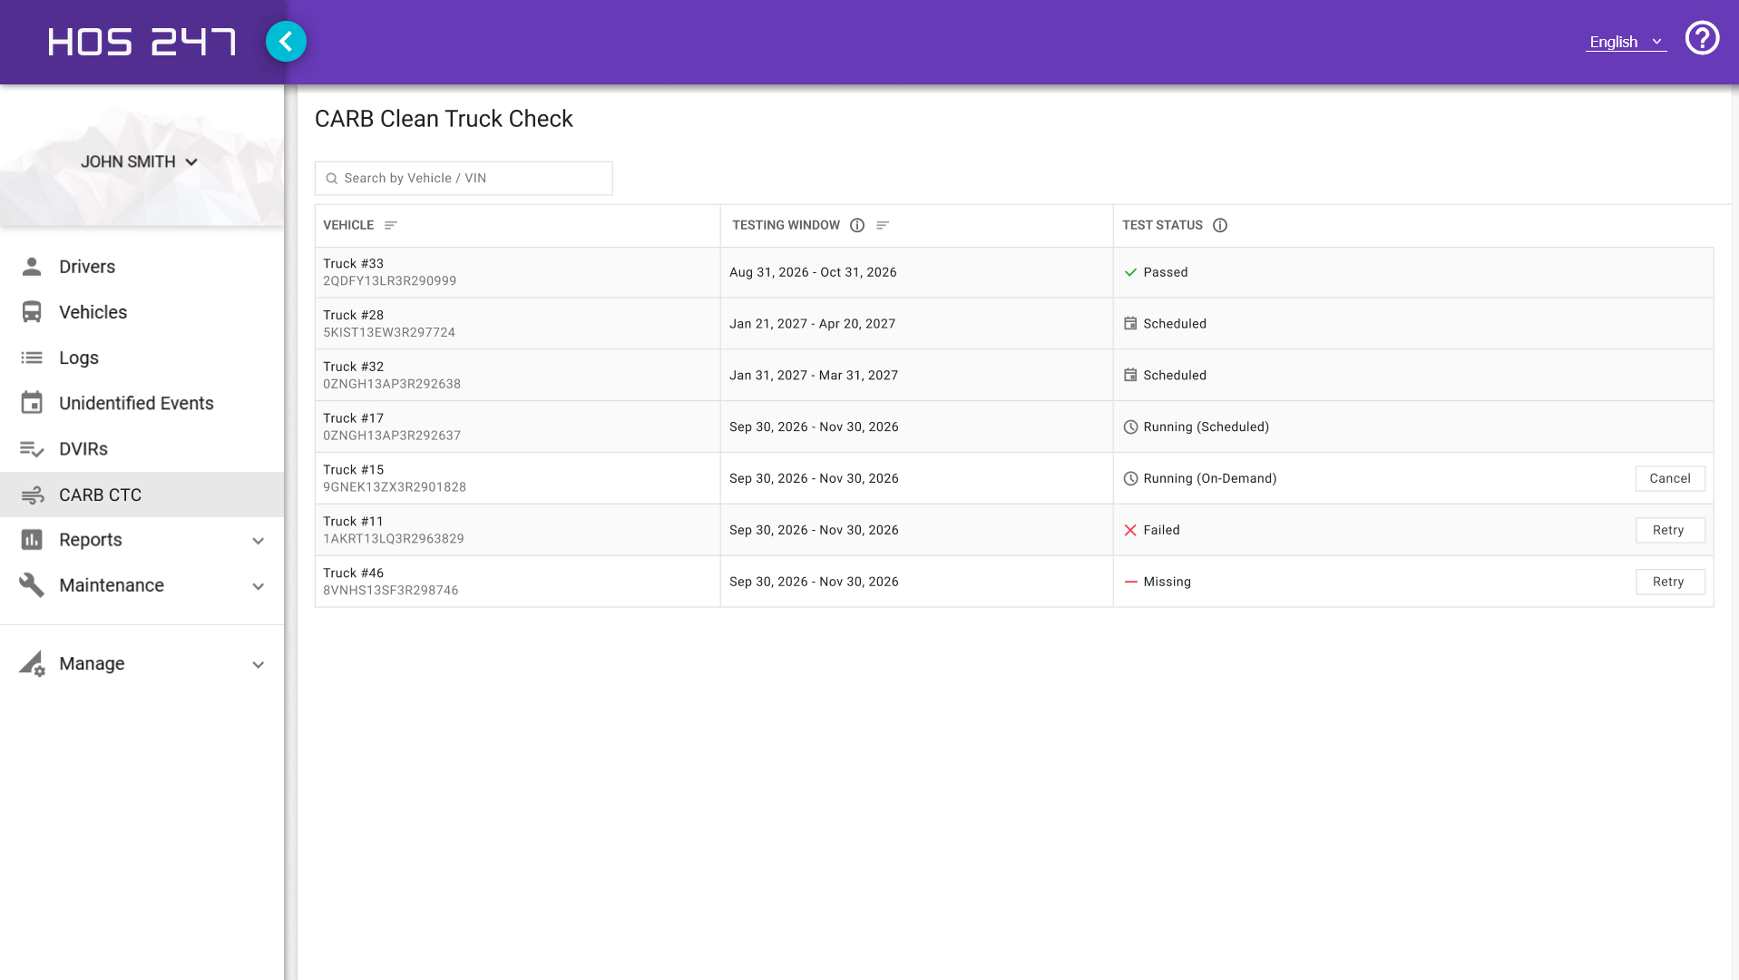Open the Logs menu item

142,358
